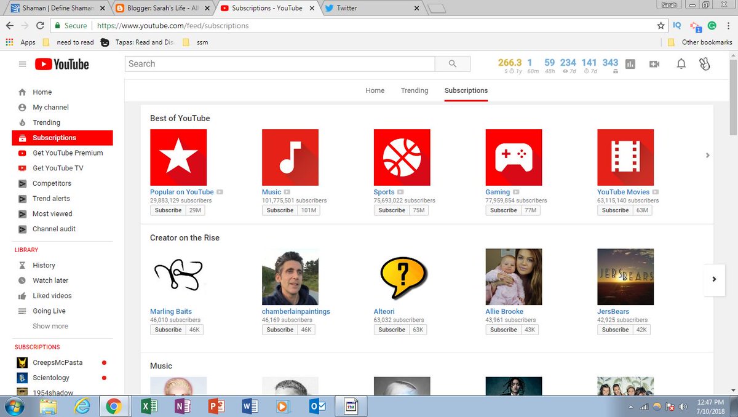This screenshot has height=417, width=738.
Task: Click the Grammarly extension icon
Action: click(712, 26)
